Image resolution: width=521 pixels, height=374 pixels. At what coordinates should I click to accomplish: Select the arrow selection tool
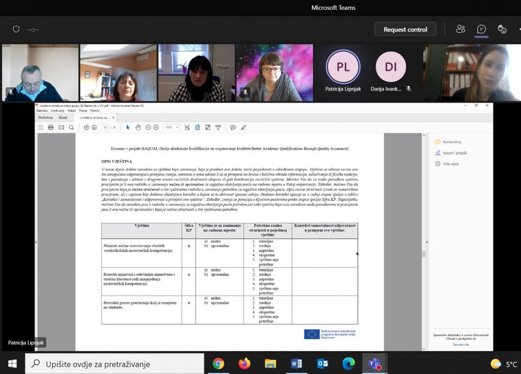point(128,127)
